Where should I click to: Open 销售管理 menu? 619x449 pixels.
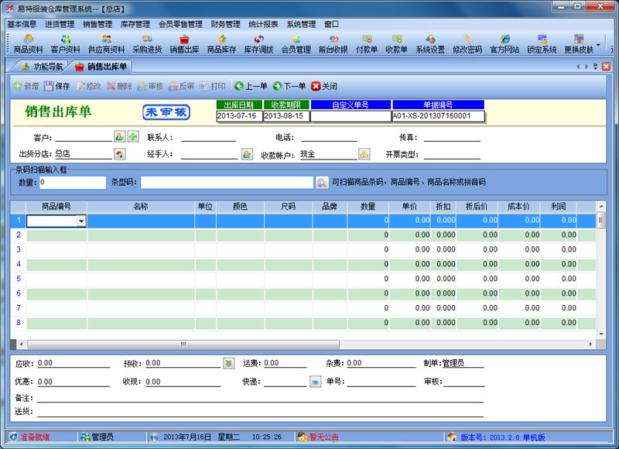pos(97,24)
